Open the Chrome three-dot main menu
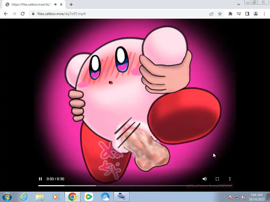The width and height of the screenshot is (270, 202). pyautogui.click(x=264, y=14)
